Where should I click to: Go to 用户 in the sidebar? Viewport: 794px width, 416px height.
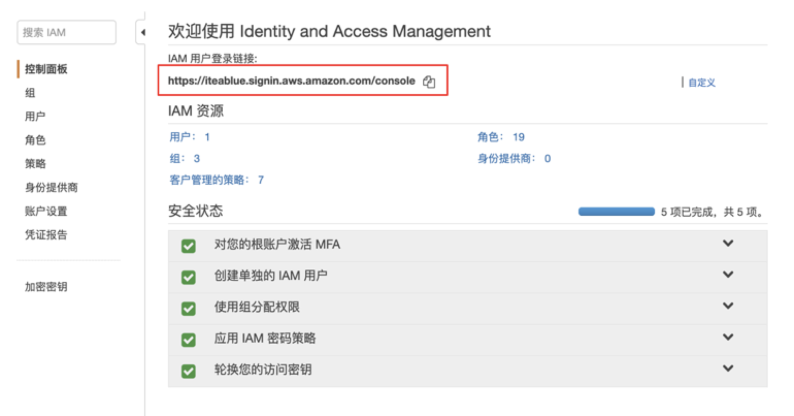35,117
